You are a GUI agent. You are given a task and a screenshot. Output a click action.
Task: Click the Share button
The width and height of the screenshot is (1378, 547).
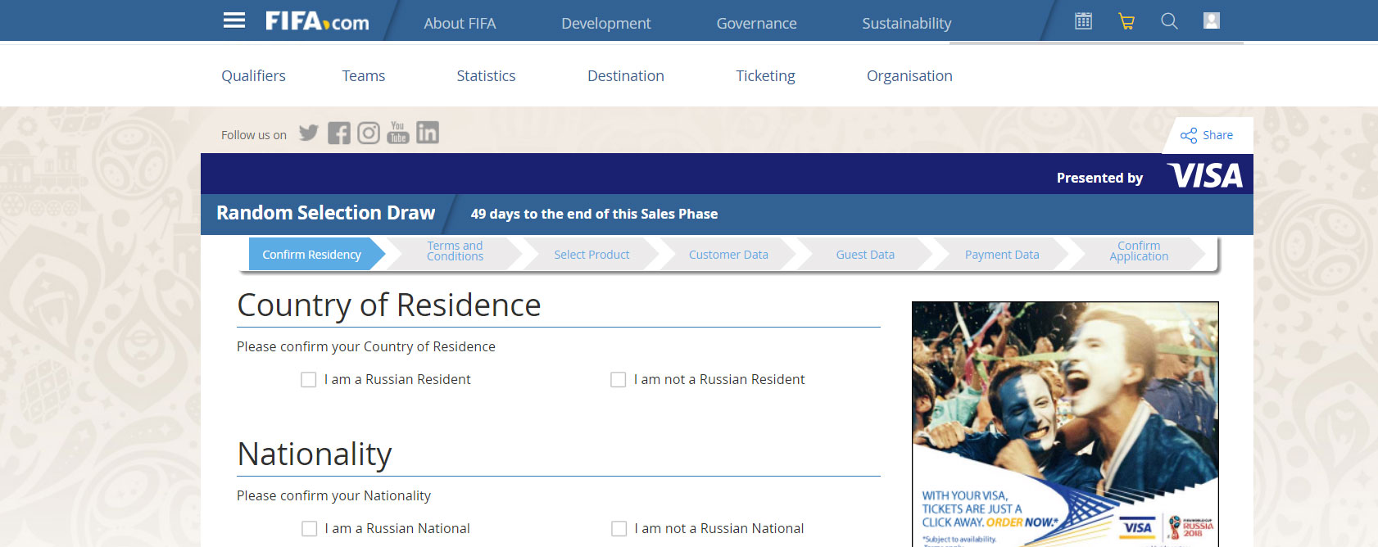[x=1207, y=135]
